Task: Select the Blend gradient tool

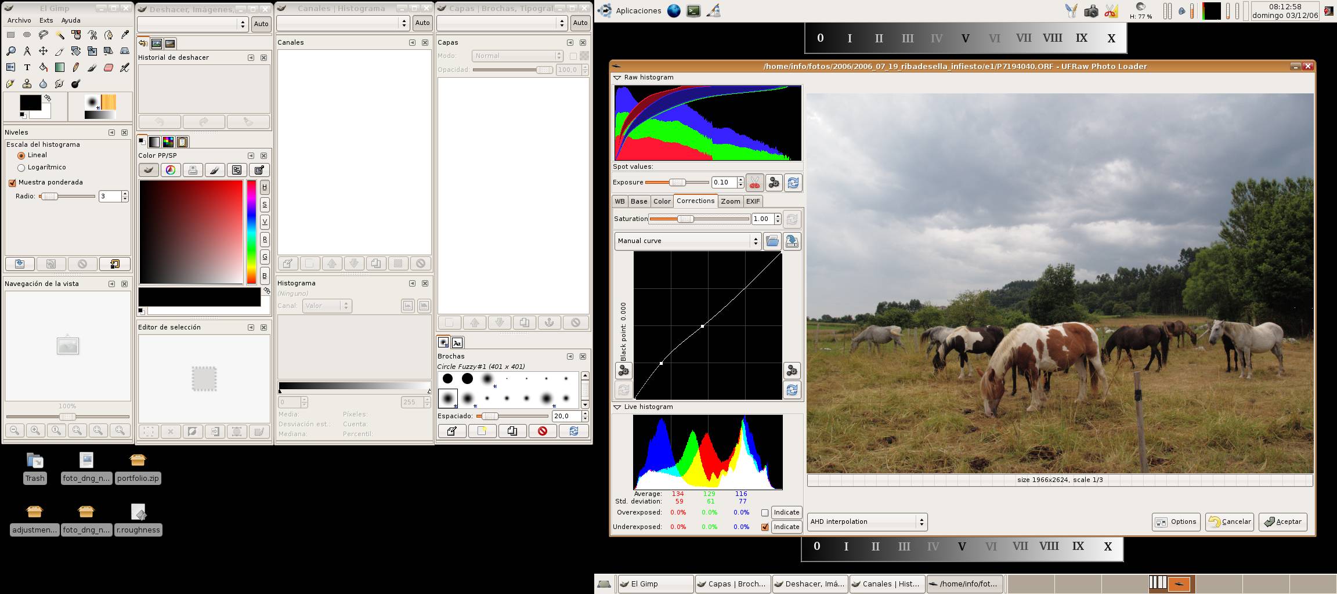Action: (59, 67)
